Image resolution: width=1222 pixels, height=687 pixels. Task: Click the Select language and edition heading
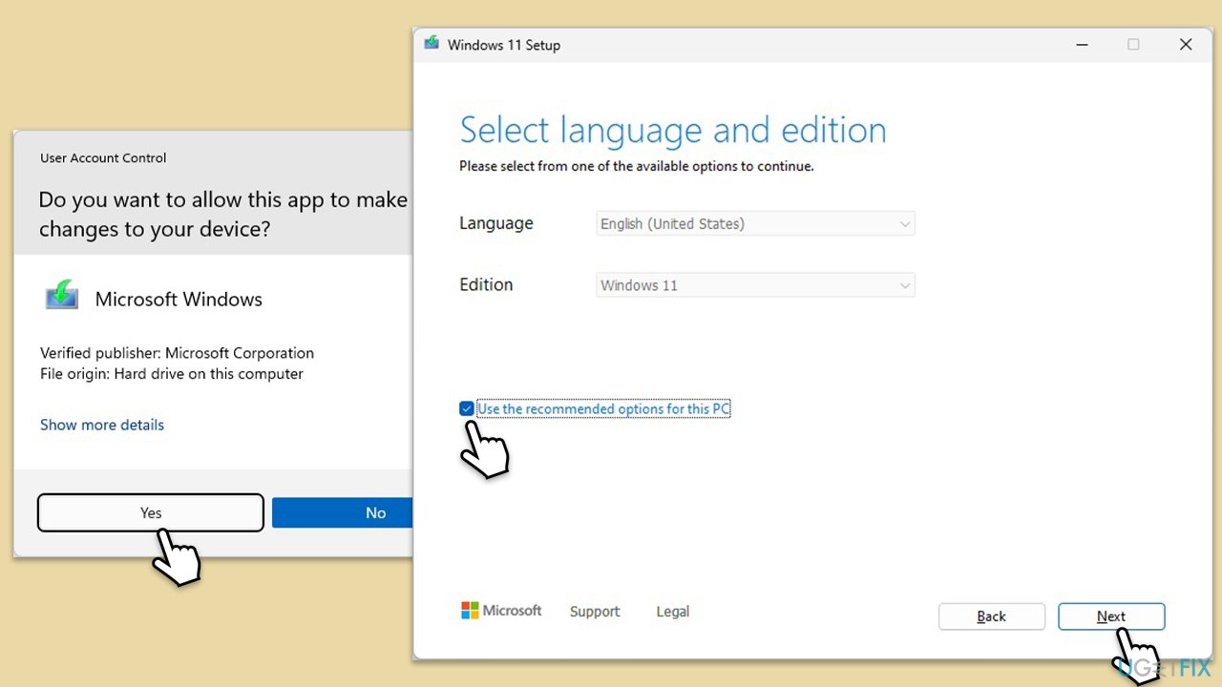[673, 131]
